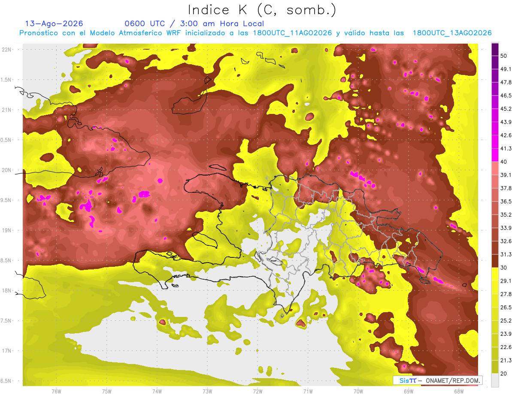Click the "74W" longitude axis label

pos(157,391)
